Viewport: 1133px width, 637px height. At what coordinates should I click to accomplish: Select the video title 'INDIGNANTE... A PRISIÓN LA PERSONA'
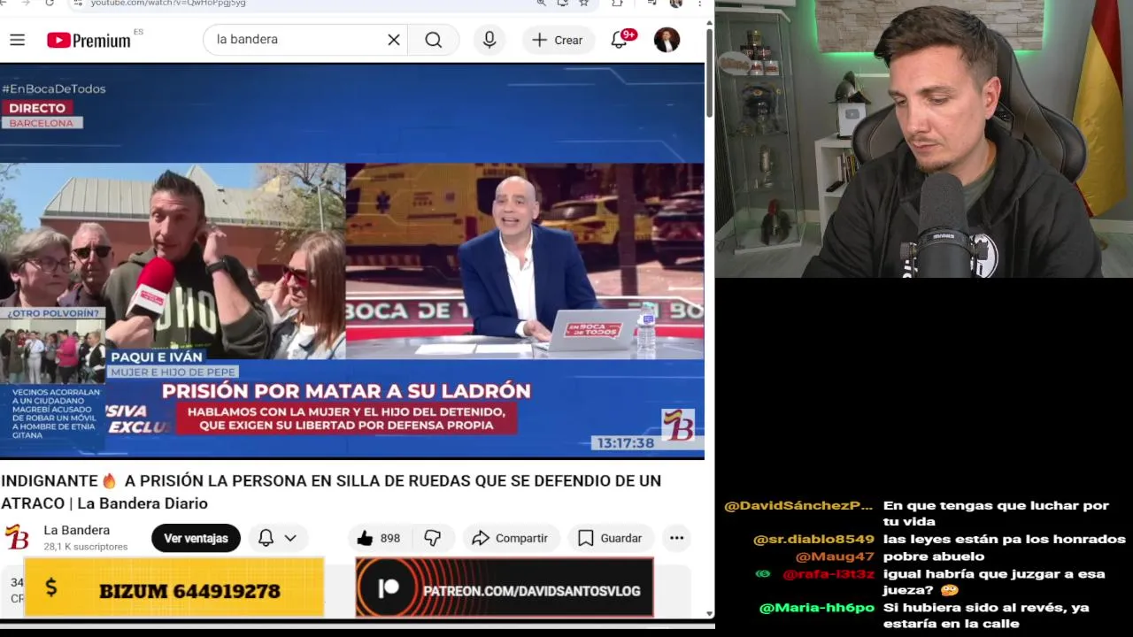pyautogui.click(x=331, y=492)
